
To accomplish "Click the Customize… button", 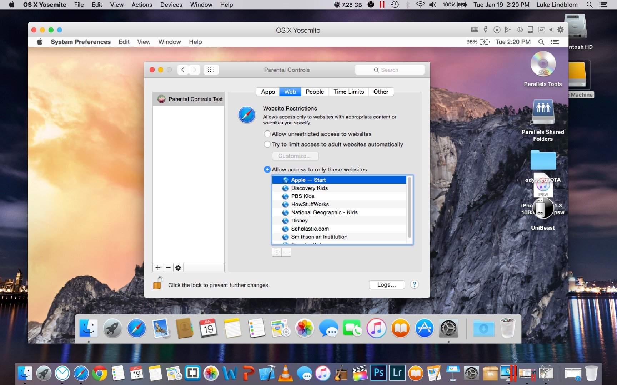I will pos(295,156).
